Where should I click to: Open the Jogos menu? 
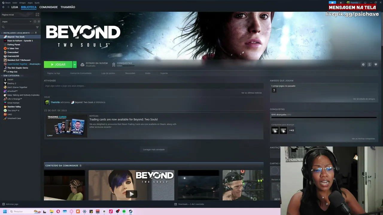tap(30, 3)
